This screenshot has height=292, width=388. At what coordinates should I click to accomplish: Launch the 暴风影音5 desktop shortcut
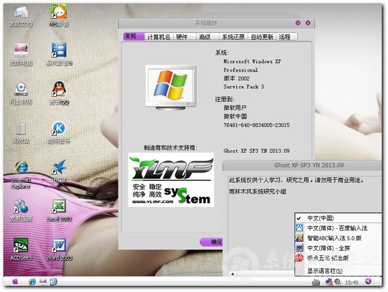point(59,55)
